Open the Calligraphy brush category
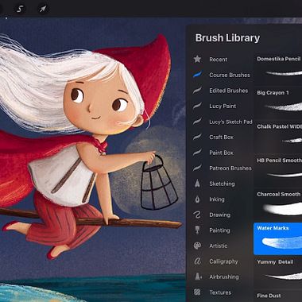 point(223,261)
